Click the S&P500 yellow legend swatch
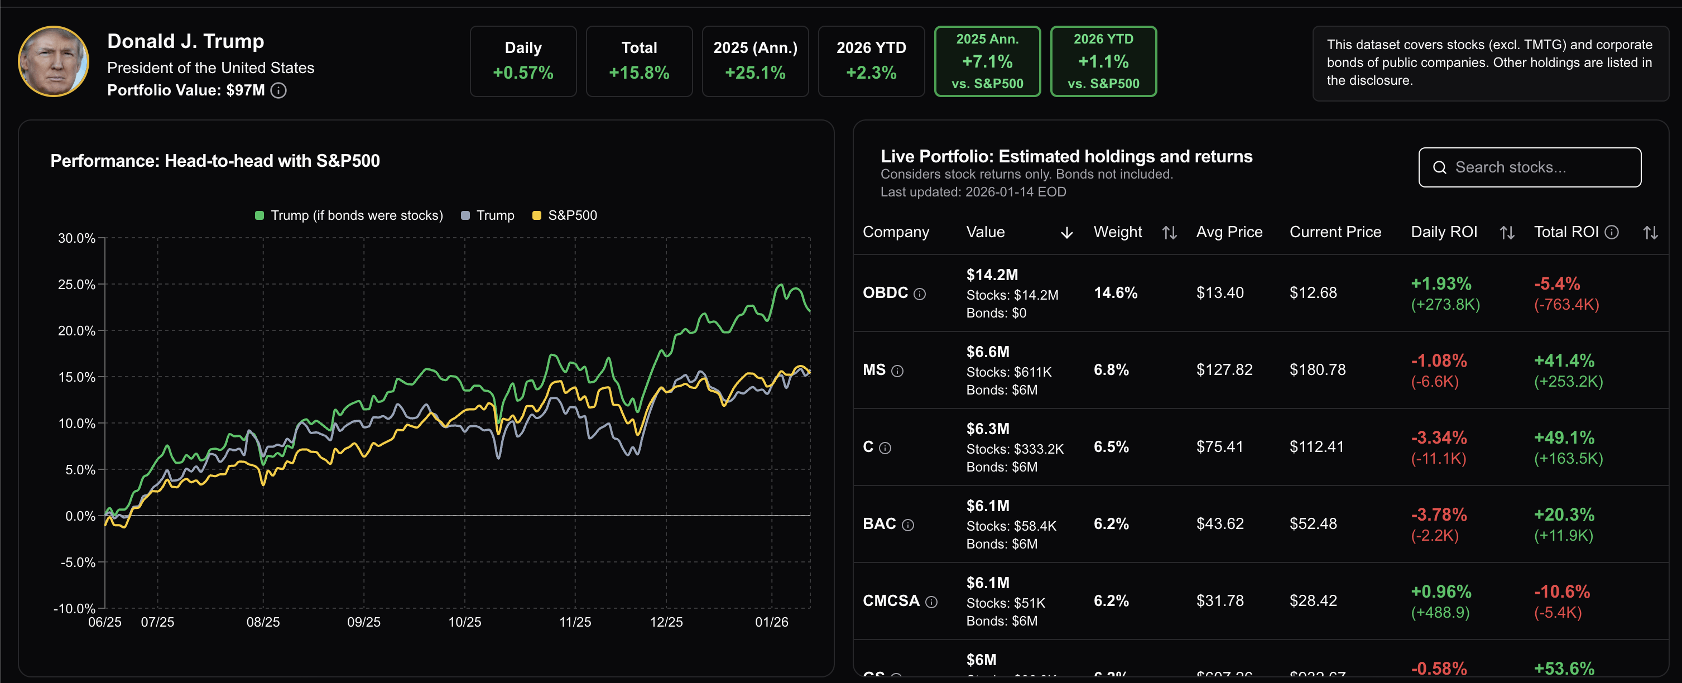This screenshot has width=1682, height=683. pos(537,215)
